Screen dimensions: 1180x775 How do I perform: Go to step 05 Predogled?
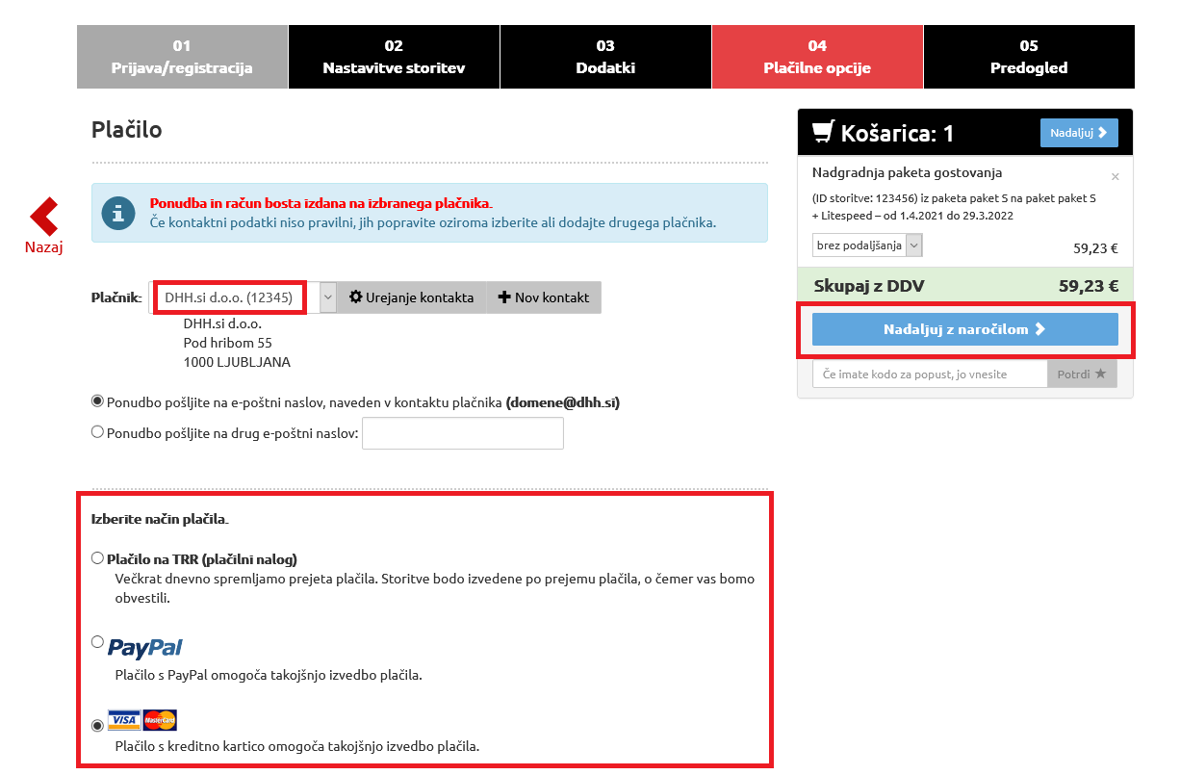coord(1028,57)
